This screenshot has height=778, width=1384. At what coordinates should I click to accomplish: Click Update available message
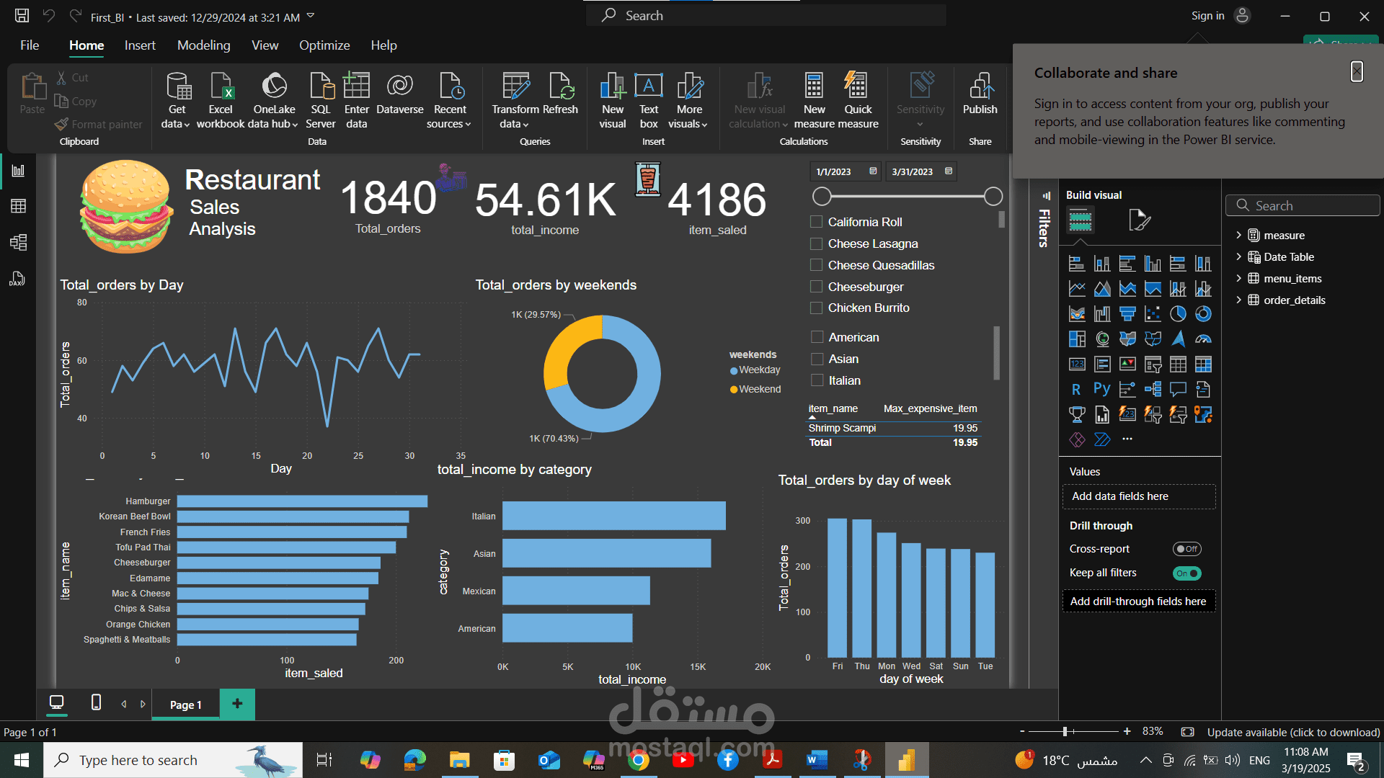pyautogui.click(x=1293, y=732)
